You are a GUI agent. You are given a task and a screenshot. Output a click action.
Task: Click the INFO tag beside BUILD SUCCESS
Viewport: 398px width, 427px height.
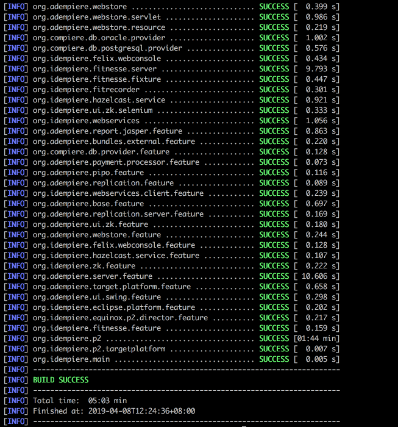click(15, 379)
